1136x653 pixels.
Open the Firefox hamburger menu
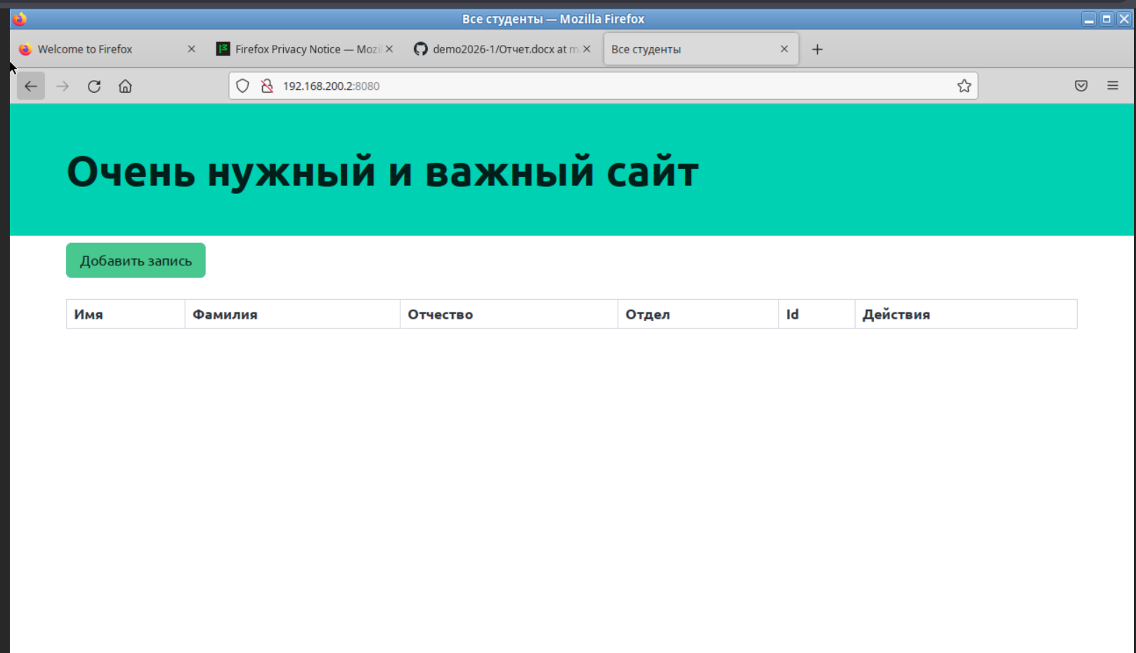(x=1112, y=86)
